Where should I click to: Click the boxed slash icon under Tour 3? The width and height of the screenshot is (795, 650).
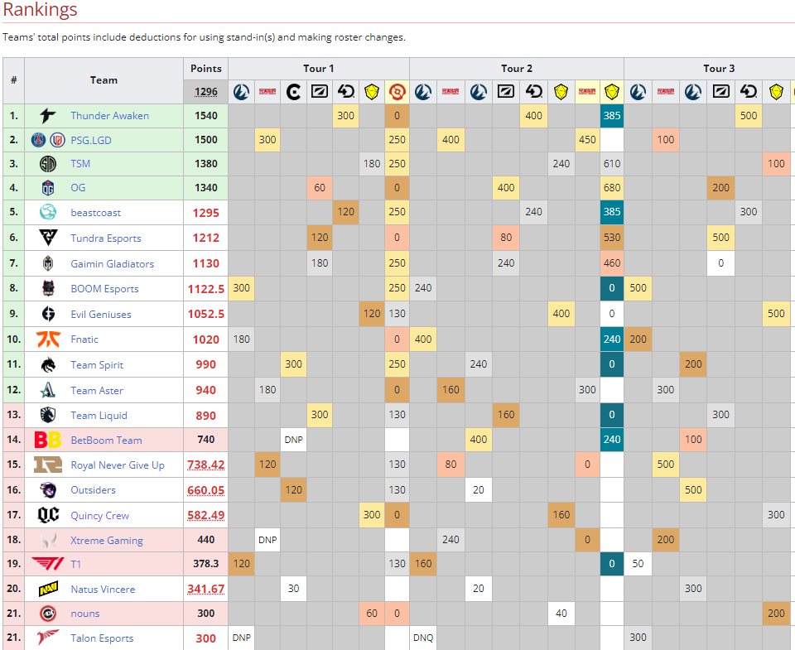721,92
